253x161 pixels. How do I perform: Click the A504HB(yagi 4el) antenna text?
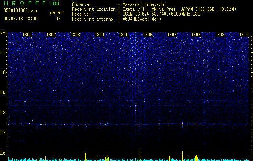(142, 19)
